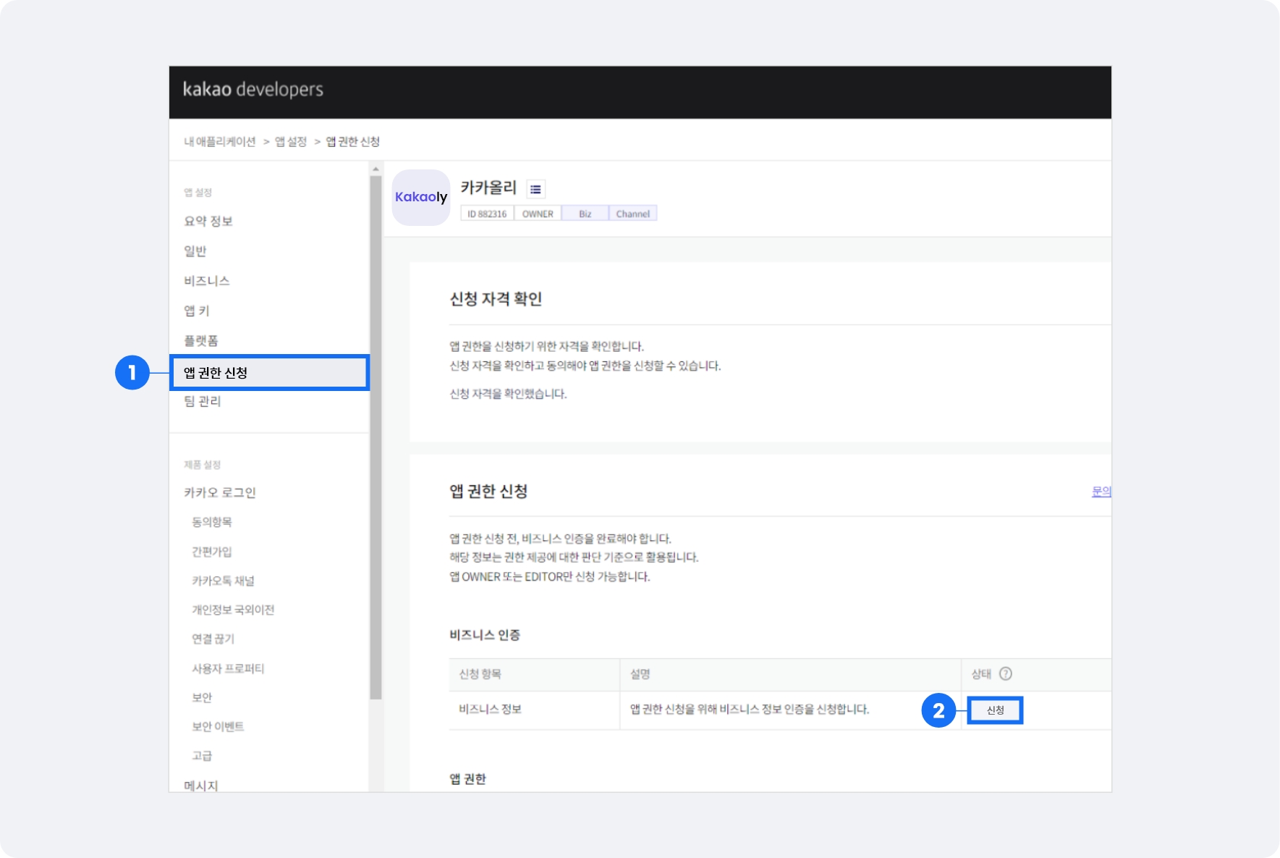The width and height of the screenshot is (1280, 858).
Task: Open 보안 submenu item
Action: [x=202, y=697]
